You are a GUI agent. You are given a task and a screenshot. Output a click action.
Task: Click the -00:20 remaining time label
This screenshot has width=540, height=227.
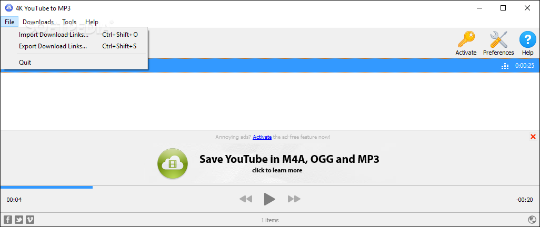525,200
